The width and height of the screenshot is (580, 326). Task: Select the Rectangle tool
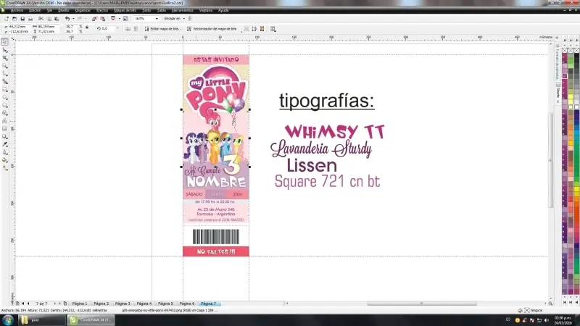5,89
